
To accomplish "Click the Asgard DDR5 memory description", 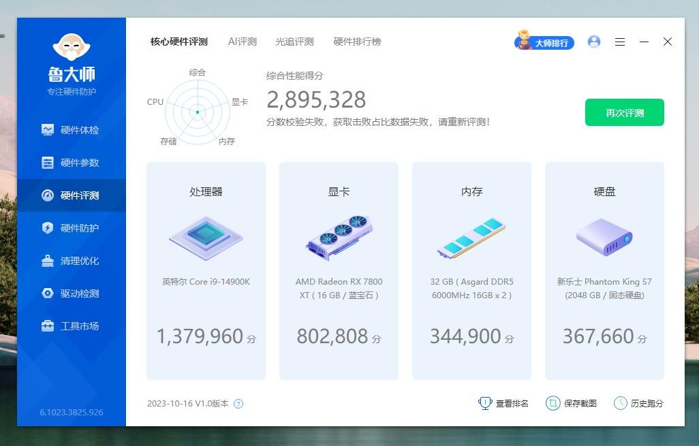I will [x=471, y=288].
